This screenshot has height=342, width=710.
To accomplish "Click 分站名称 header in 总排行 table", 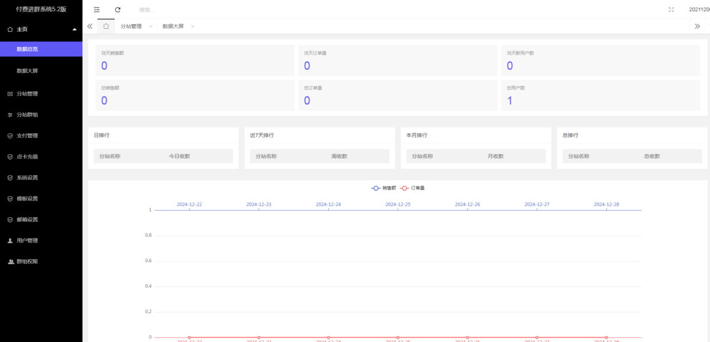I will [579, 156].
